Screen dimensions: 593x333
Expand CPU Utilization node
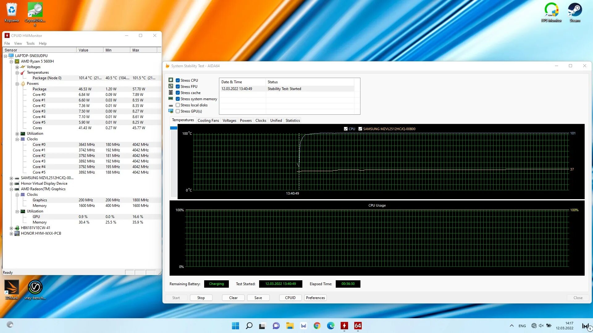point(17,134)
